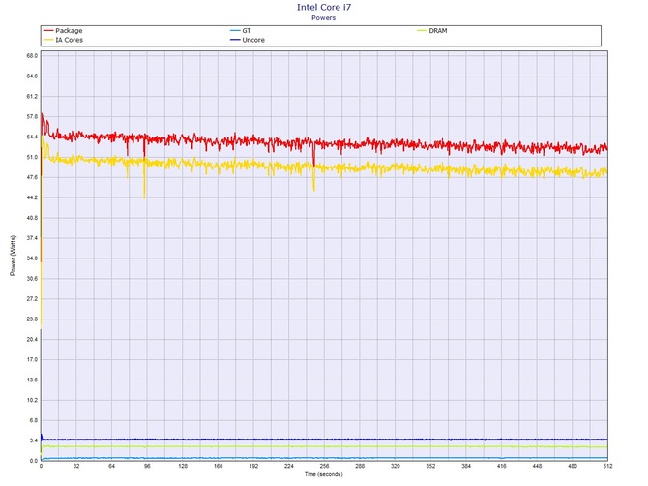Click the Intel Core i7 chart title
The image size is (648, 486).
tap(324, 7)
